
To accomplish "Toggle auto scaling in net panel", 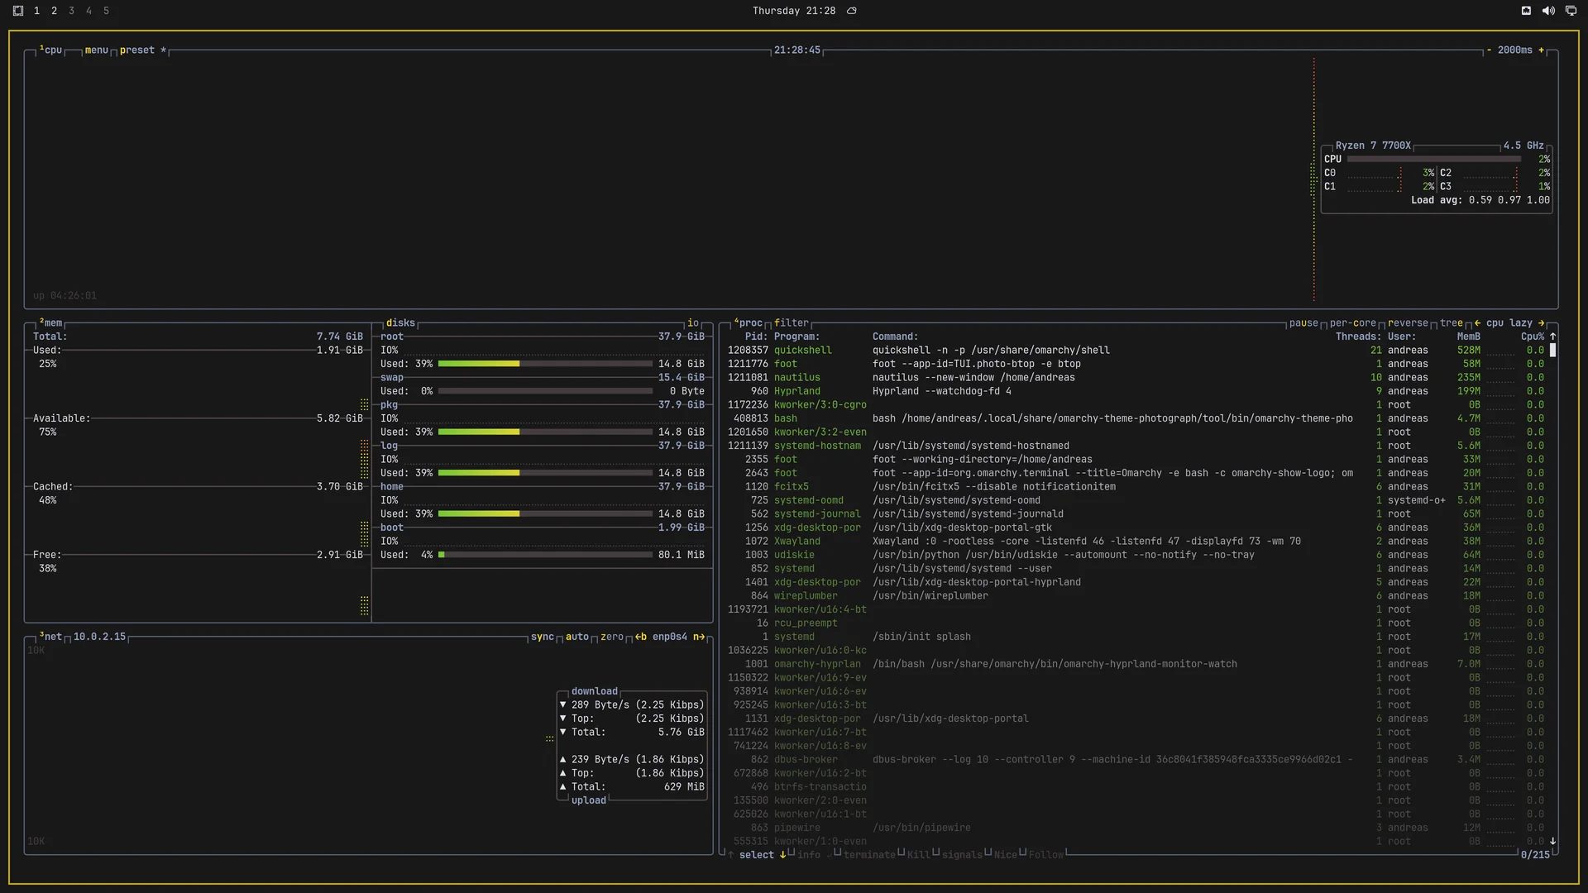I will [x=577, y=637].
